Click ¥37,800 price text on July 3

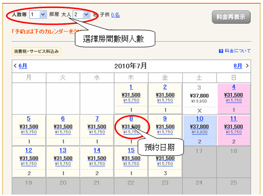coord(199,96)
